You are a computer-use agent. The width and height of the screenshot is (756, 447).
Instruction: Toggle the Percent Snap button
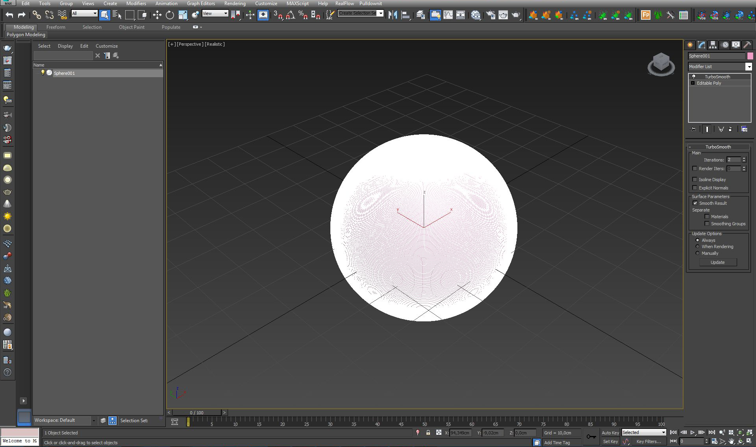(x=303, y=15)
